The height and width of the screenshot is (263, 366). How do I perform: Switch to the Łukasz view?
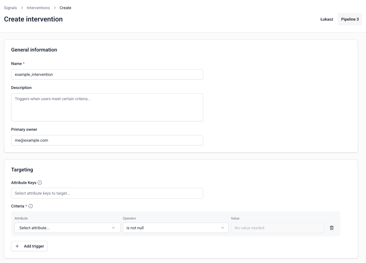[x=327, y=19]
